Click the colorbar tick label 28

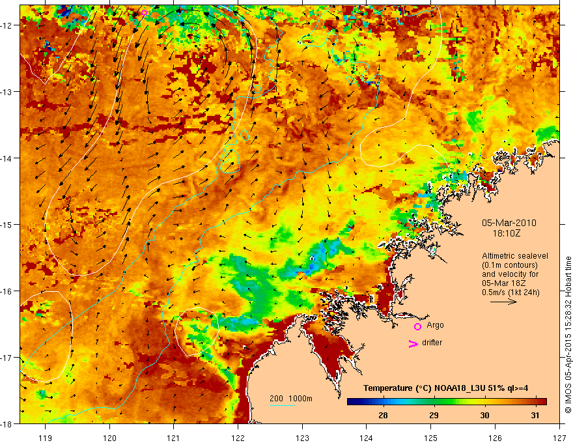coord(383,415)
